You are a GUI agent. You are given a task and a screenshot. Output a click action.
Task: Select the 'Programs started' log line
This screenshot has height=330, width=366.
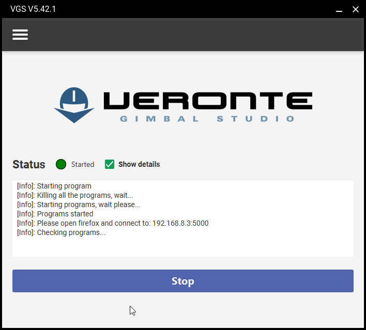pyautogui.click(x=55, y=214)
